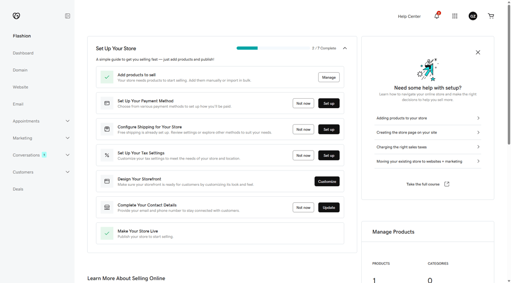
Task: Collapse the Set Up Your Store section
Action: 345,48
